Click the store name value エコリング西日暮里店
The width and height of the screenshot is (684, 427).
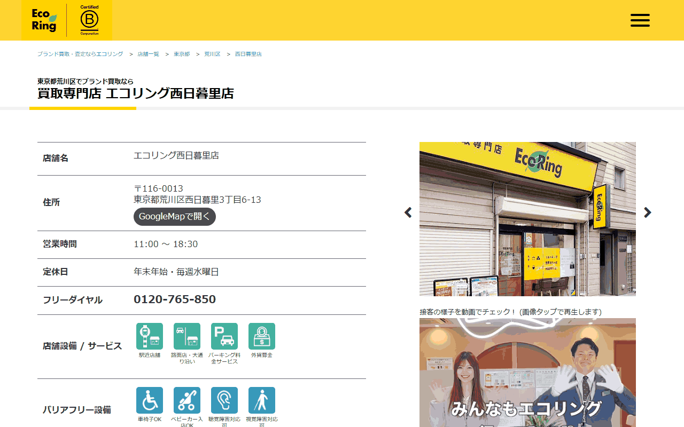click(x=176, y=155)
